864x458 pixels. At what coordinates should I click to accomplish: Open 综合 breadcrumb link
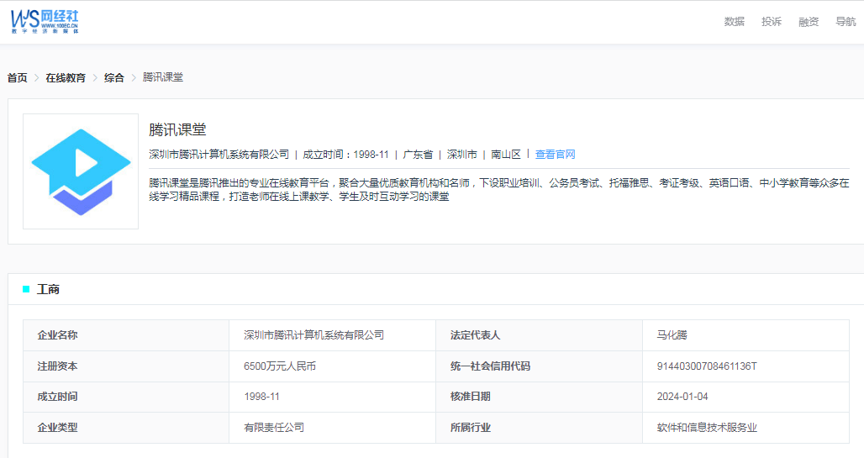(x=114, y=77)
